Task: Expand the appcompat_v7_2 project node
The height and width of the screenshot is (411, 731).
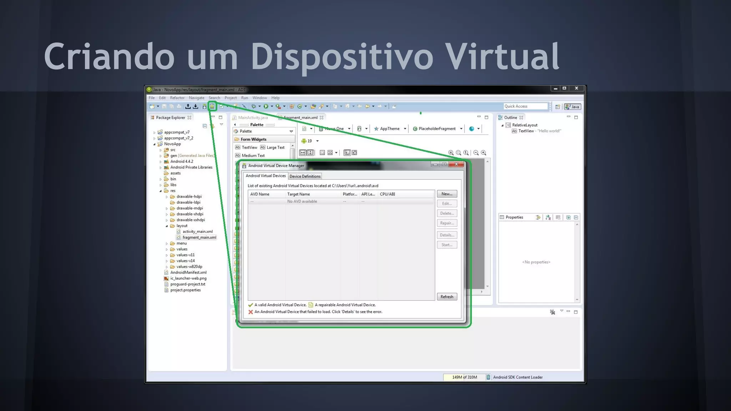Action: click(155, 138)
